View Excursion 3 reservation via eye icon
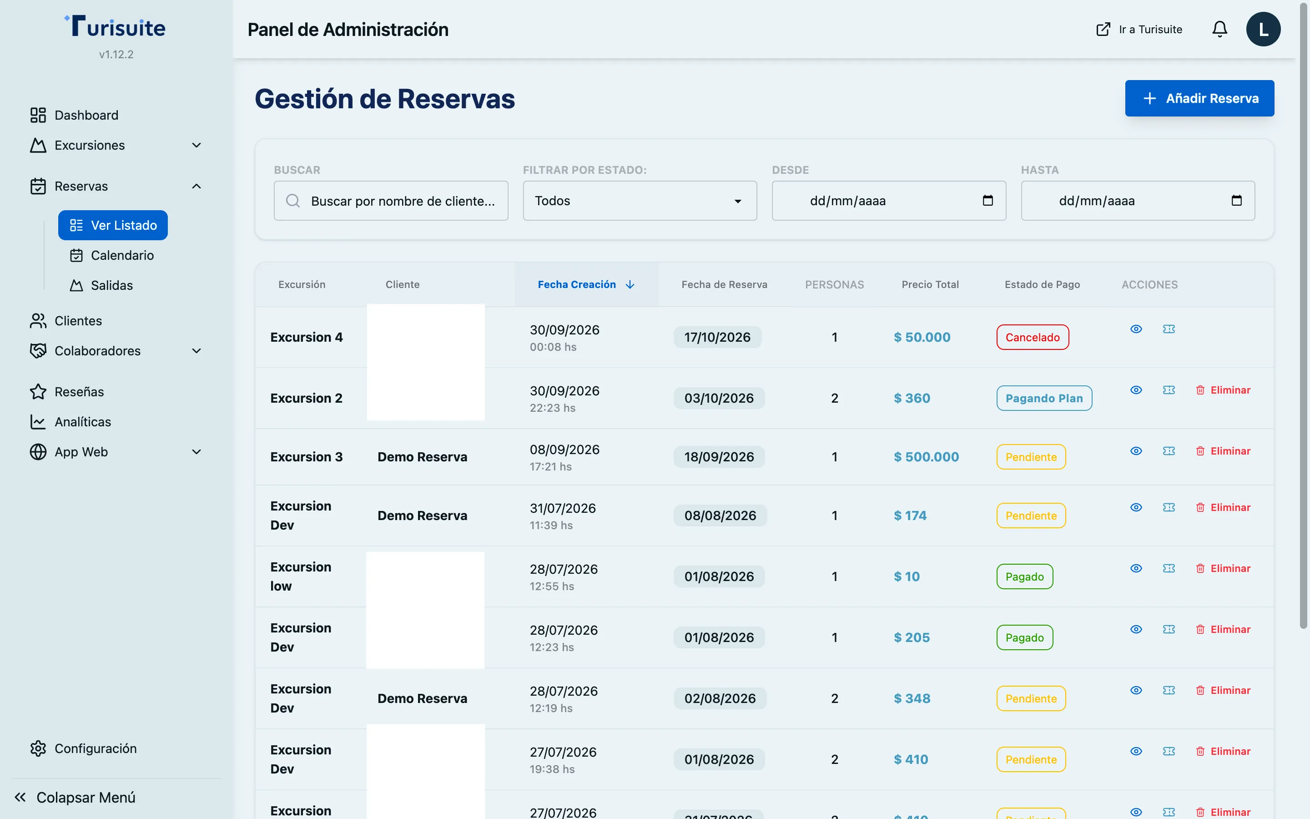Screen dimensions: 1310x819 (1136, 450)
